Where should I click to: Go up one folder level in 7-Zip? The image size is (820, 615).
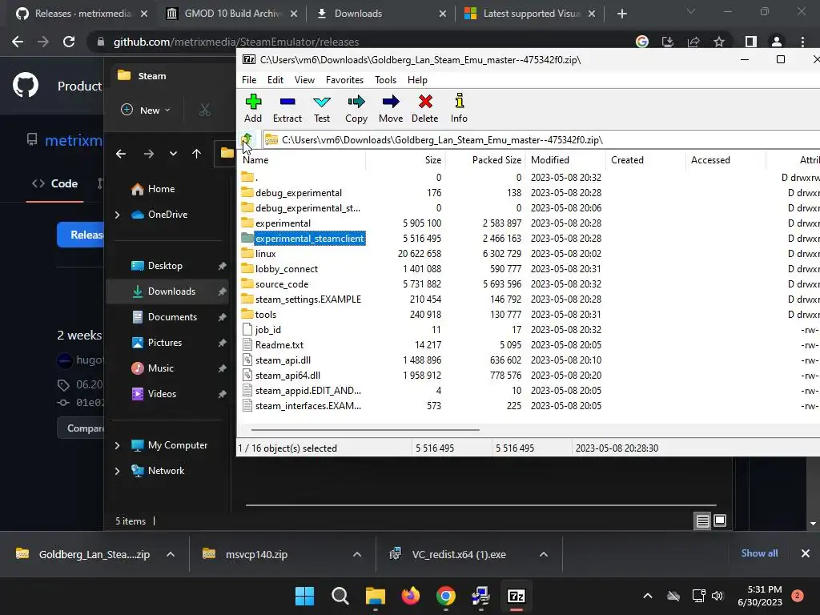[247, 139]
